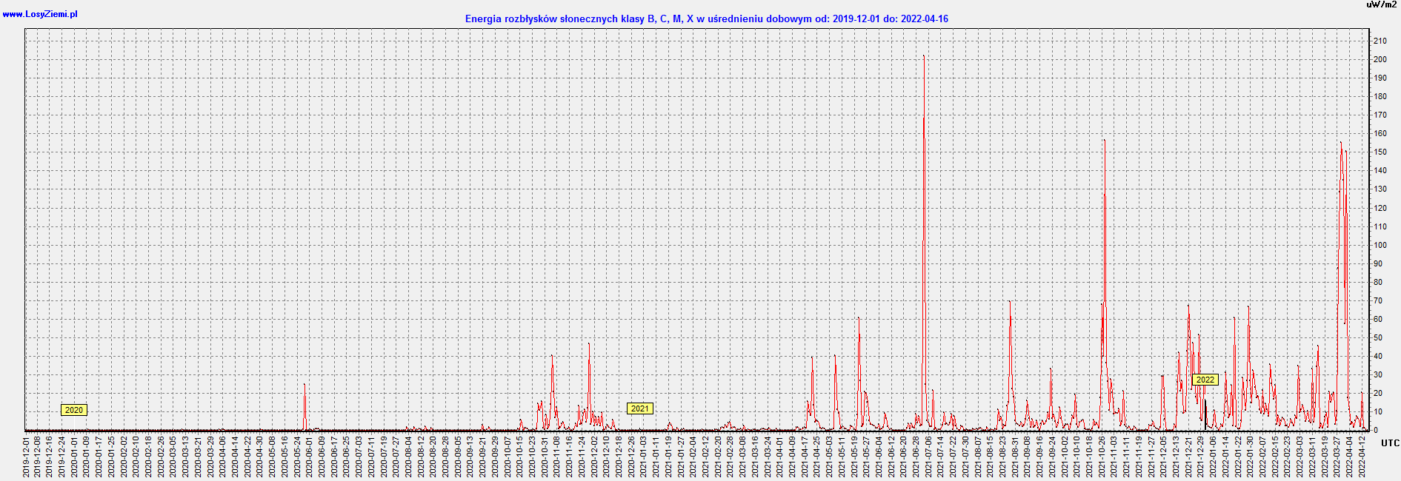Image resolution: width=1401 pixels, height=481 pixels.
Task: Click the tallest peak reaching 200
Action: [x=923, y=56]
